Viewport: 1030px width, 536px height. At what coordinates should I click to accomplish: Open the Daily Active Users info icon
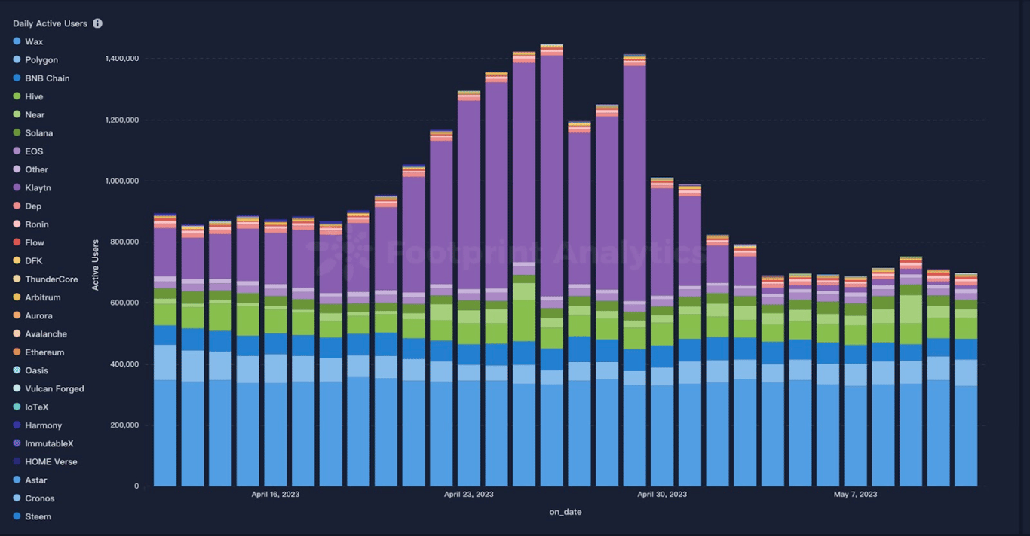coord(97,23)
